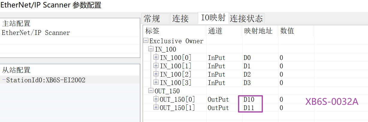Screen dimensions: 368x122
Task: Click the value 0 in IN_100[0] row
Action: click(281, 58)
